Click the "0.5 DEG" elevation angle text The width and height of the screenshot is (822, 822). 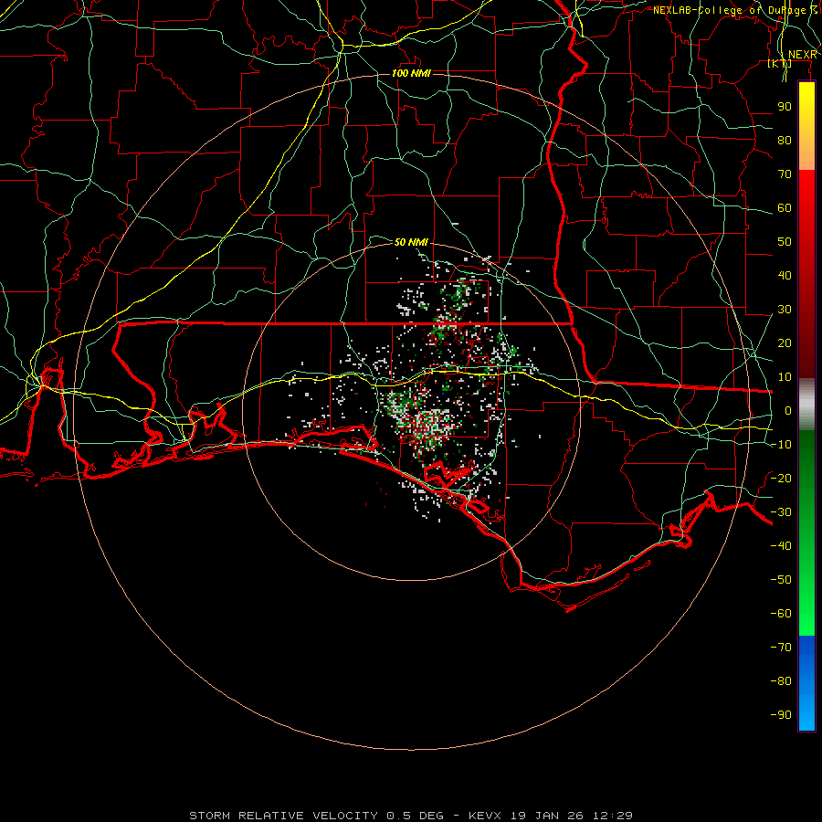point(416,816)
